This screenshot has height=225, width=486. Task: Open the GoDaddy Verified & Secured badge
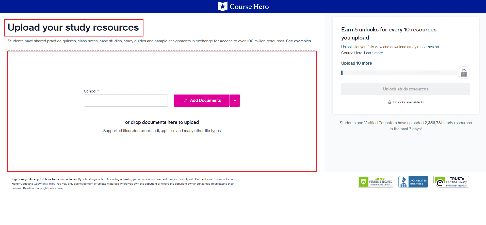[x=376, y=182]
